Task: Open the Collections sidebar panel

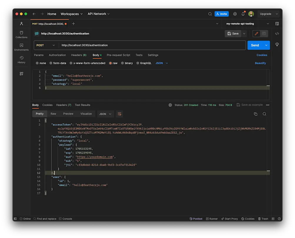Action: click(x=21, y=34)
